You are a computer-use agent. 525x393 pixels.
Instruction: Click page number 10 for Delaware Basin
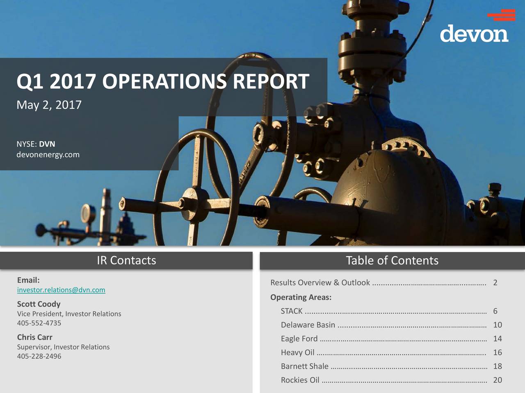tap(498, 325)
